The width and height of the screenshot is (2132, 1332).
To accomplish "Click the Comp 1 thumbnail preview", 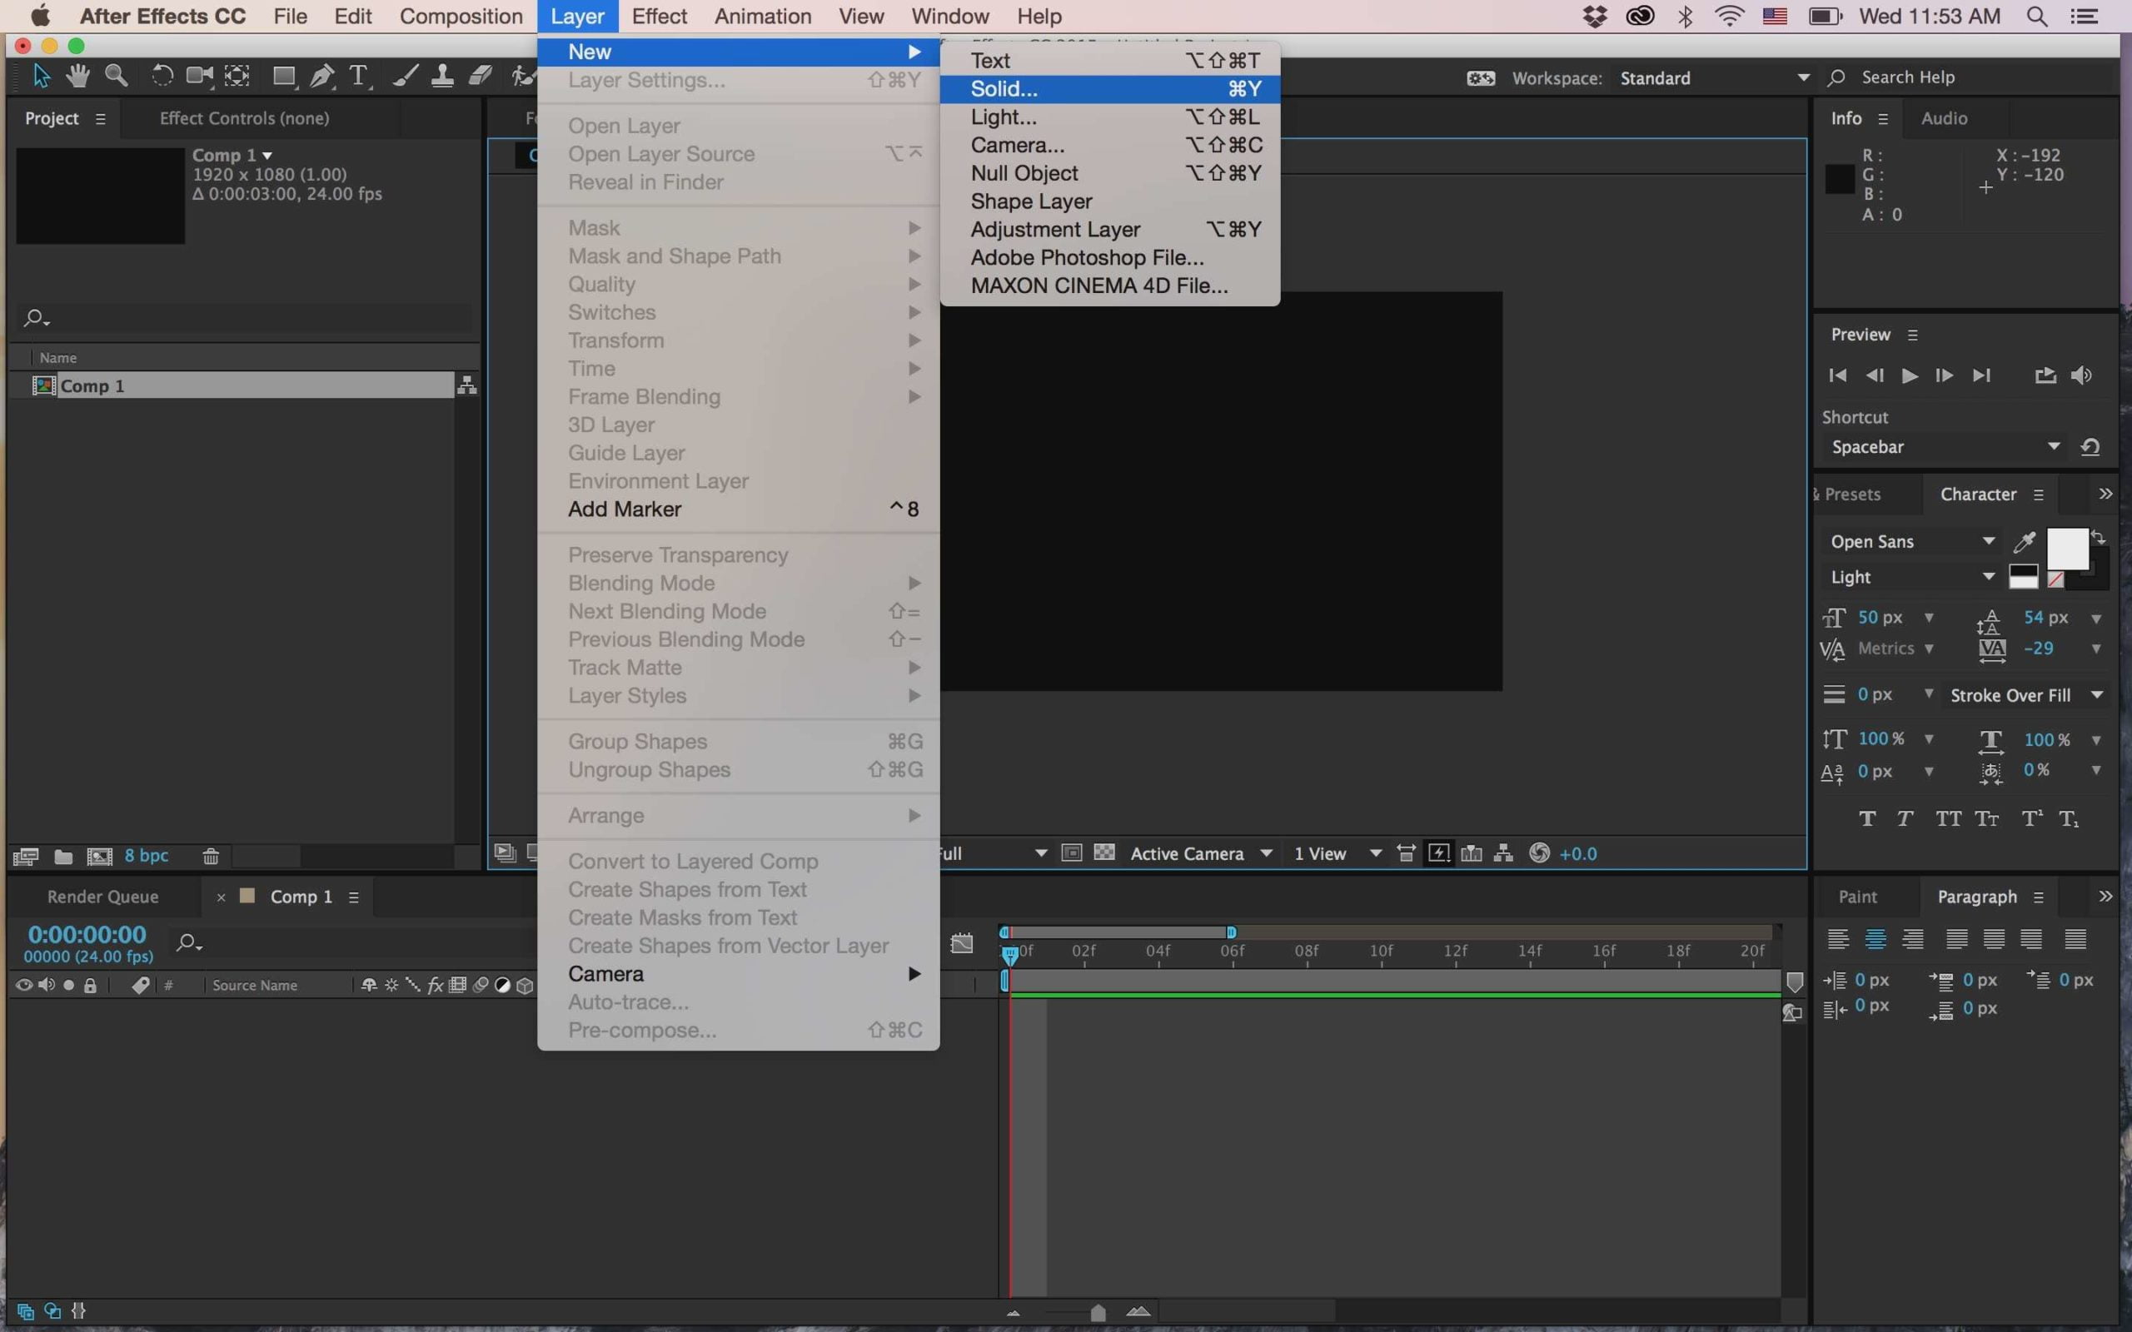I will [x=101, y=196].
